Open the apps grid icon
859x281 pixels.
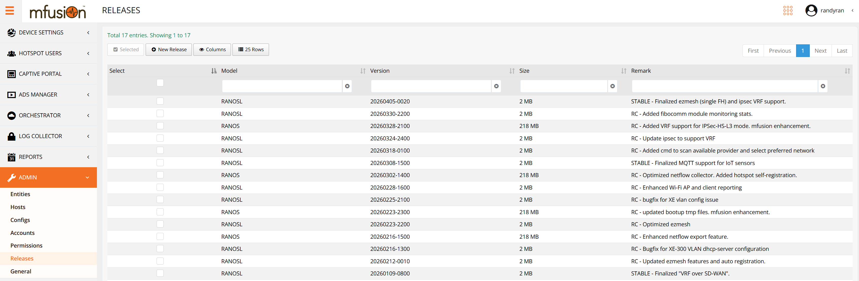click(x=788, y=11)
